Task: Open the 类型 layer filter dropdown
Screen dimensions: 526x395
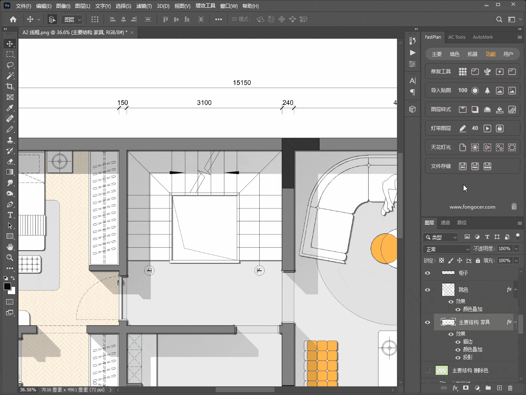Action: point(441,237)
